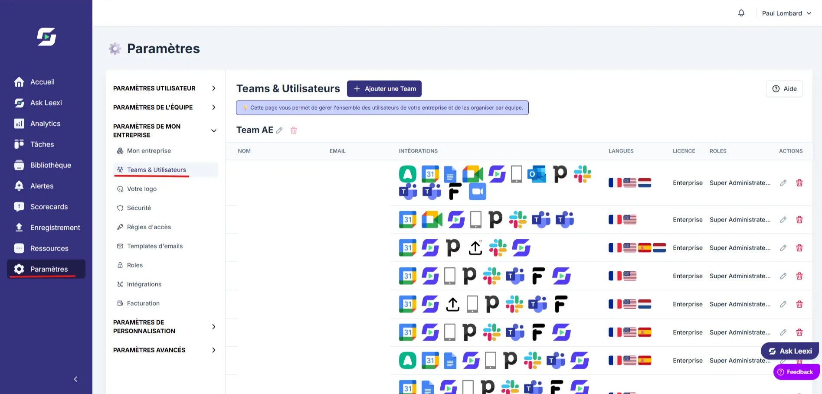Collapse Paramètres de mon entreprise section
The image size is (822, 394).
(165, 131)
